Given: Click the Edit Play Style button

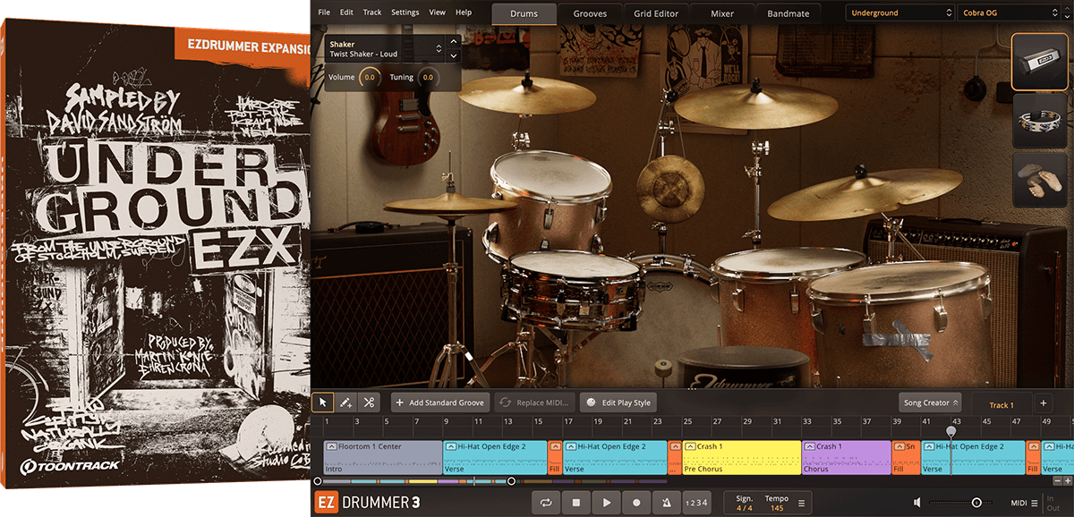Looking at the screenshot, I should 618,403.
